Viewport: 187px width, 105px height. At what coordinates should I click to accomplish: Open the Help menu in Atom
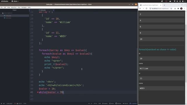point(29,7)
